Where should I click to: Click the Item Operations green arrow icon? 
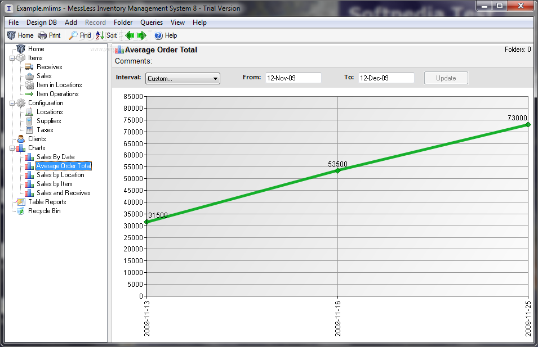pyautogui.click(x=29, y=94)
